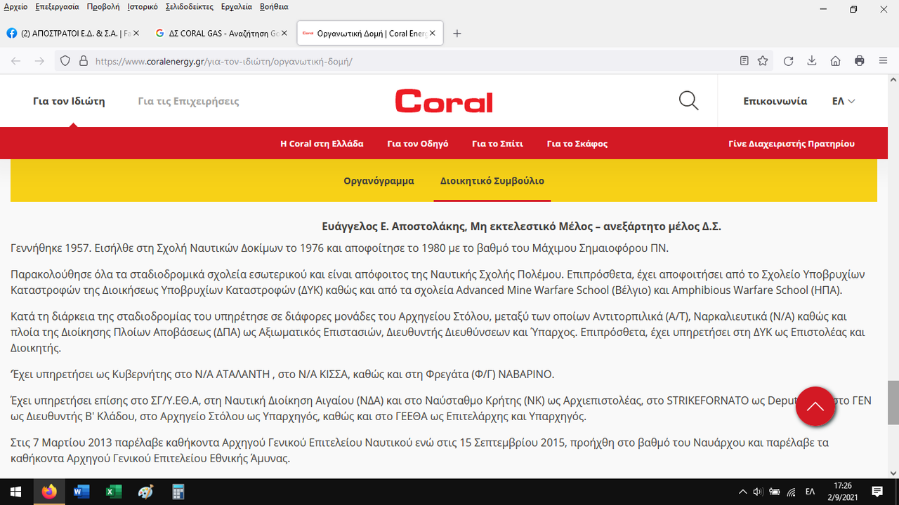The height and width of the screenshot is (505, 899).
Task: Open Για το Σκάφος menu
Action: point(577,143)
